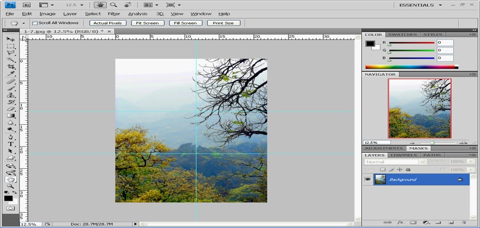Select the Rectangular Marquee tool

[11, 46]
